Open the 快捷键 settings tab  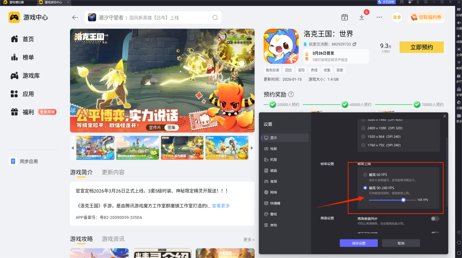point(285,203)
